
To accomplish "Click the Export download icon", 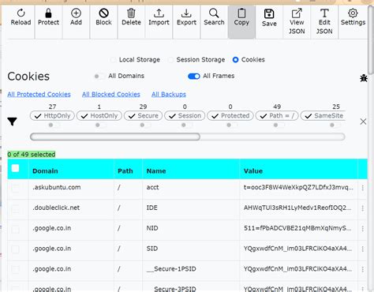I will (186, 13).
